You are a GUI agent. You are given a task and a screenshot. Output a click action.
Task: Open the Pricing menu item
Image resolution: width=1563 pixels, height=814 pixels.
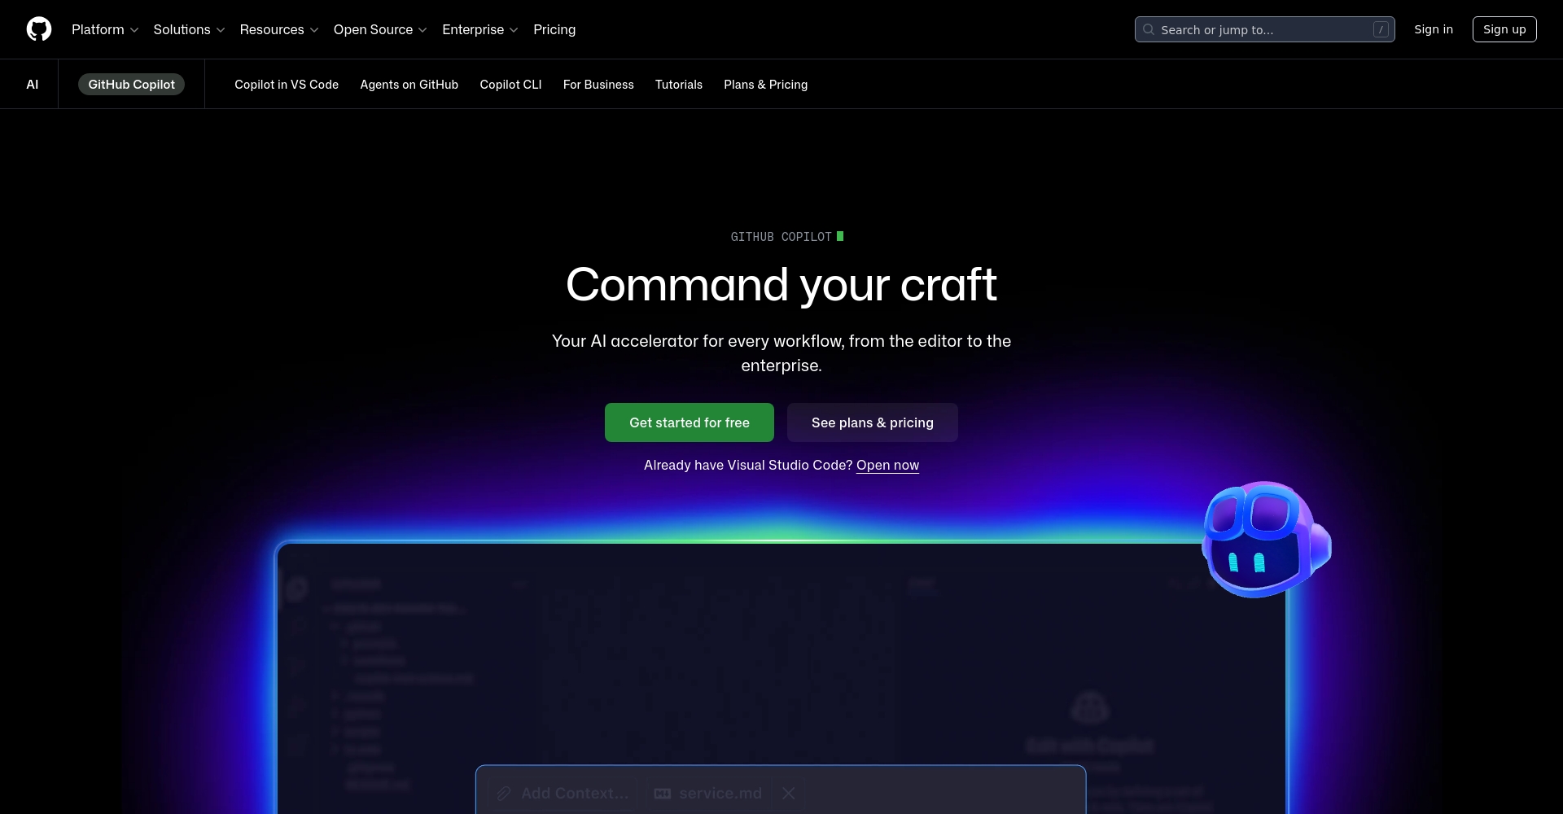pyautogui.click(x=554, y=29)
